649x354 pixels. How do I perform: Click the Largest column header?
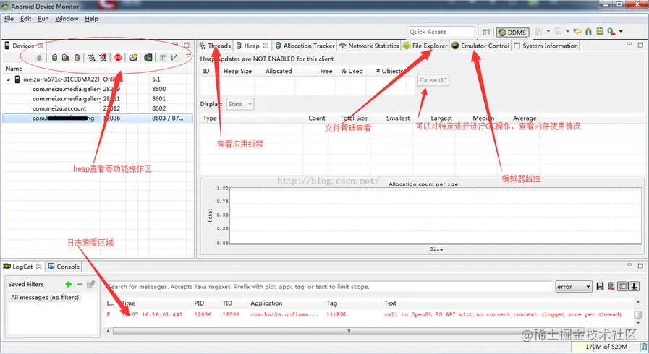(441, 118)
